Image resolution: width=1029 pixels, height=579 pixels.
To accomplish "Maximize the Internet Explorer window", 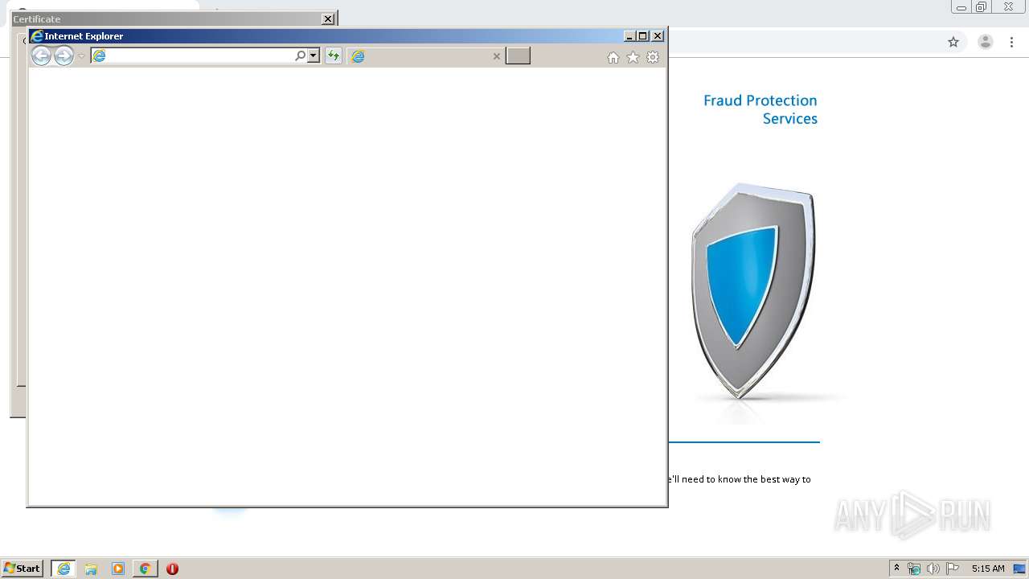I will (642, 36).
